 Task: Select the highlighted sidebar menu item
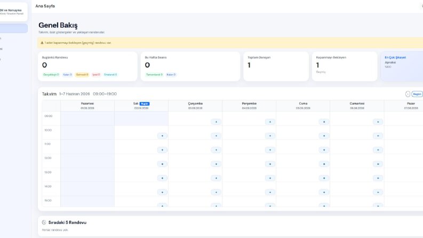[x=13, y=28]
